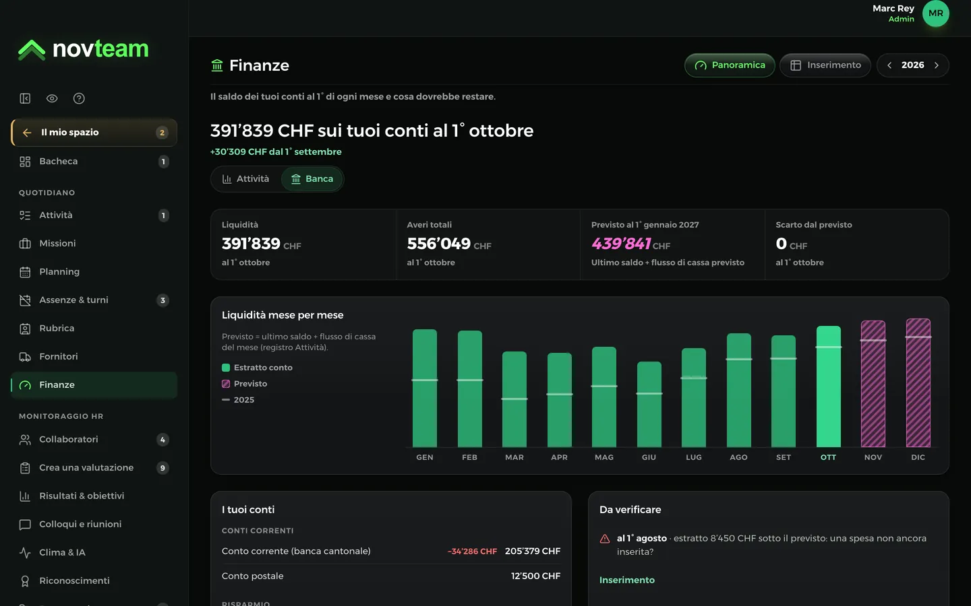Viewport: 971px width, 606px height.
Task: Click the Previsto striped legend swatch
Action: [226, 384]
